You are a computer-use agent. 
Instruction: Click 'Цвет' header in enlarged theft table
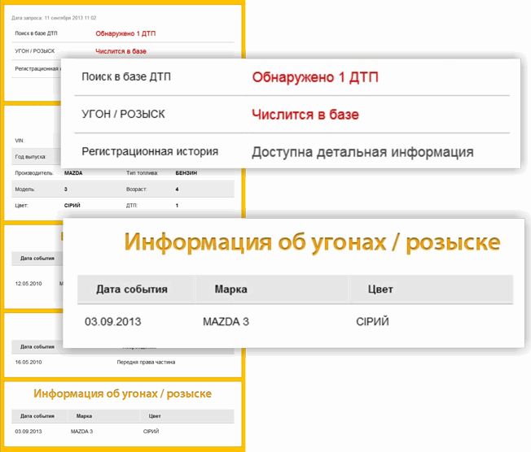tap(380, 289)
